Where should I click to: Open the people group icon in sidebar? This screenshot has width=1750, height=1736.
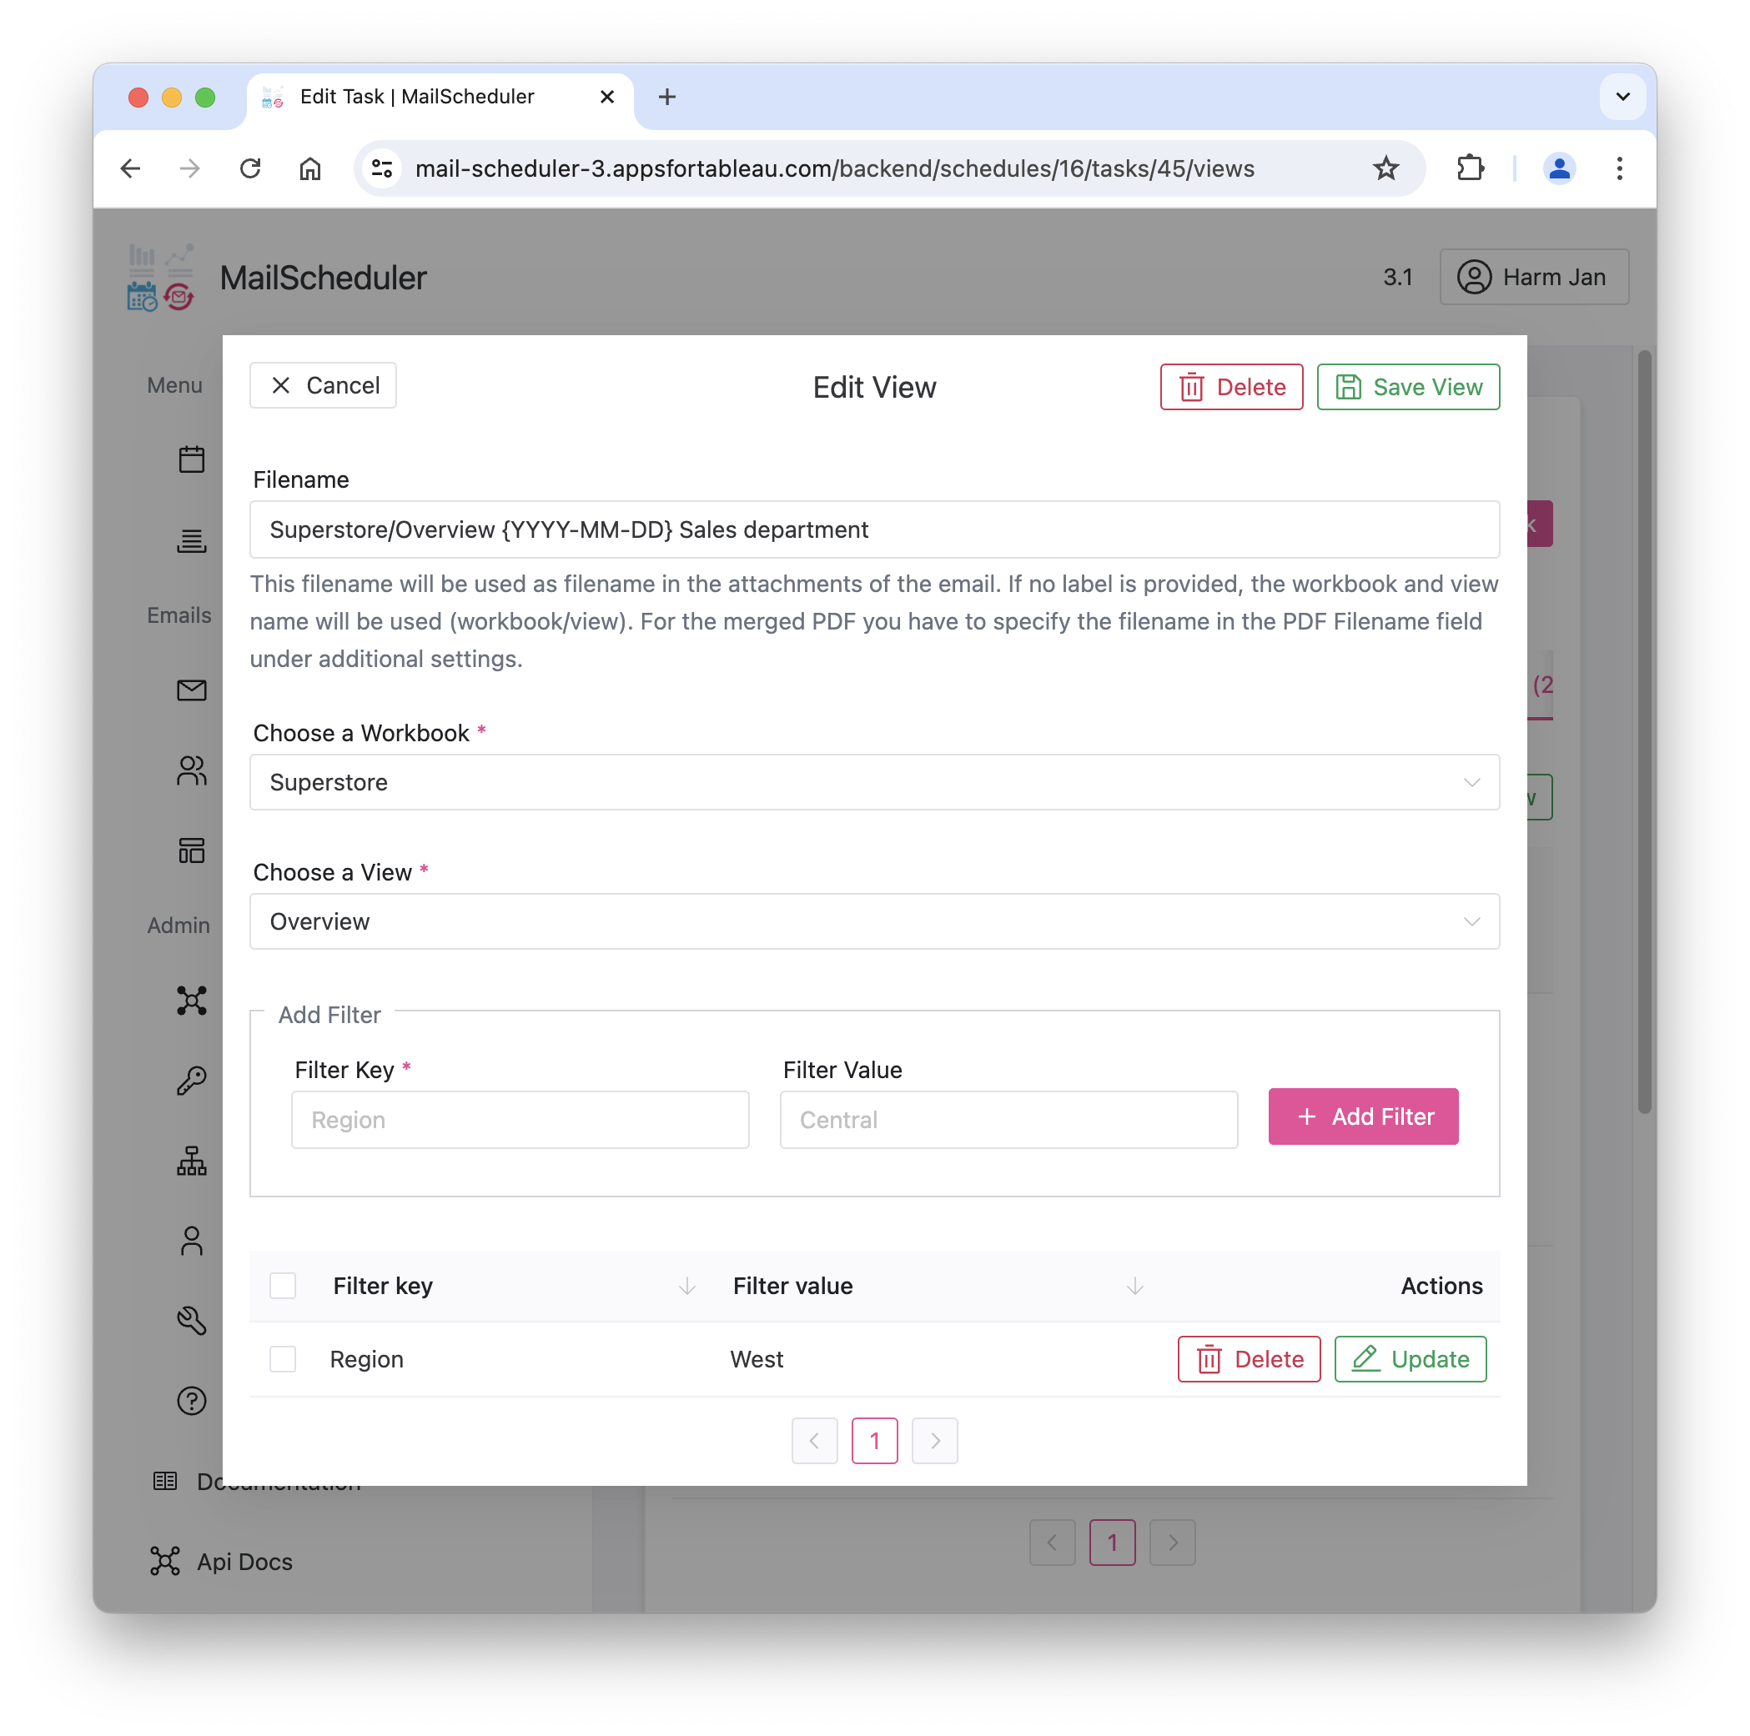(x=191, y=770)
